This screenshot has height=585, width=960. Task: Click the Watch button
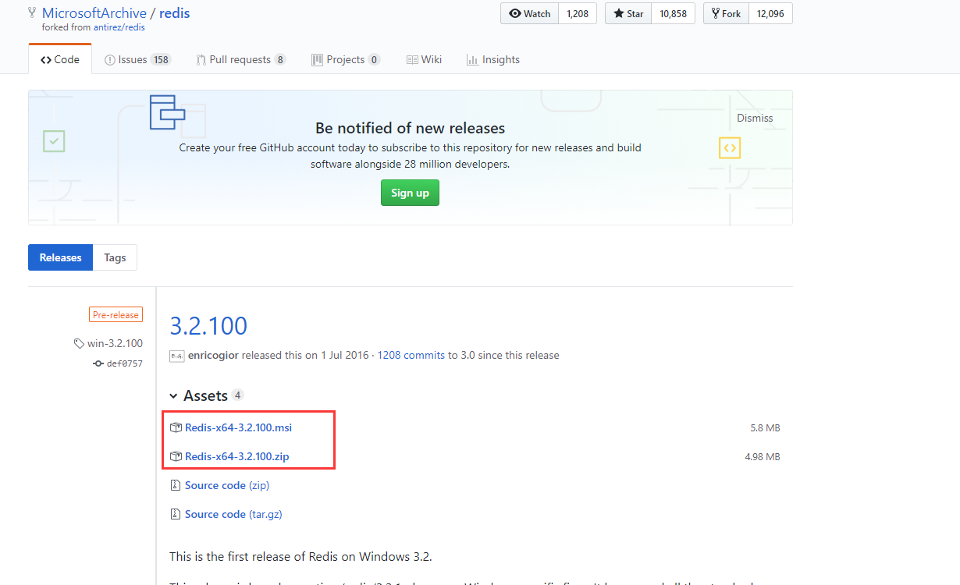click(x=529, y=13)
